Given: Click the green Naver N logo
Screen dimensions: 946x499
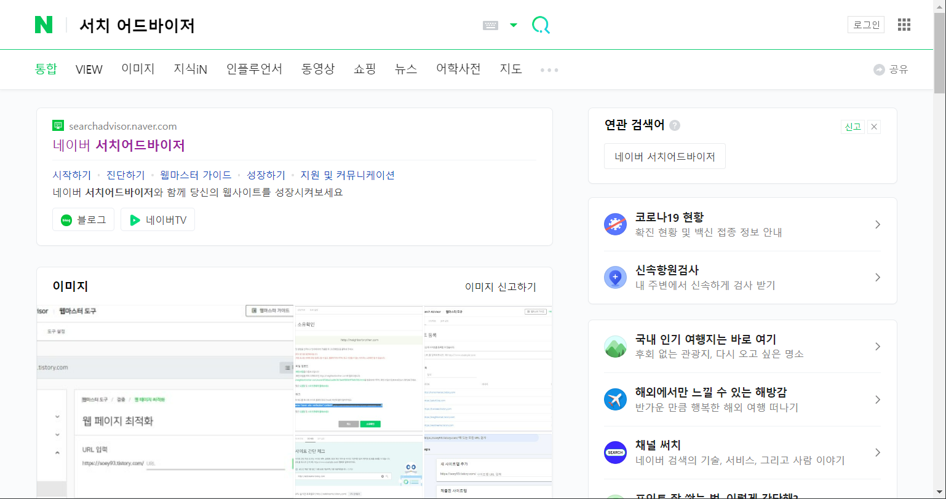Looking at the screenshot, I should [44, 25].
